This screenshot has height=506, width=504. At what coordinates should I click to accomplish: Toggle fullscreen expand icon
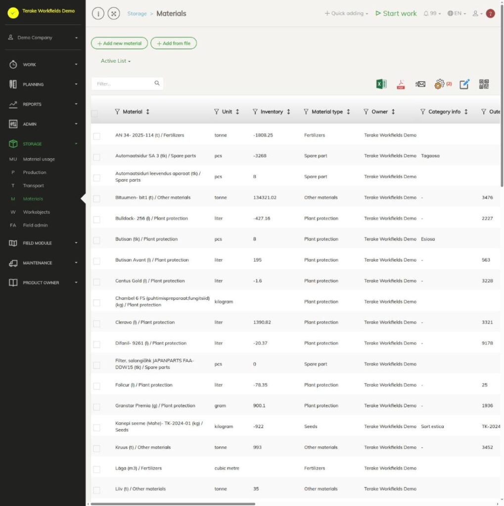pyautogui.click(x=114, y=13)
